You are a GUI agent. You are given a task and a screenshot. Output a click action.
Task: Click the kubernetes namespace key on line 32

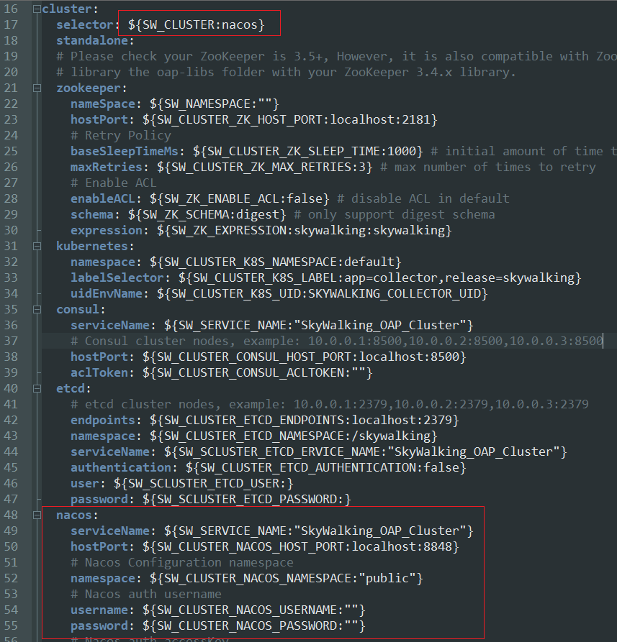[x=103, y=262]
